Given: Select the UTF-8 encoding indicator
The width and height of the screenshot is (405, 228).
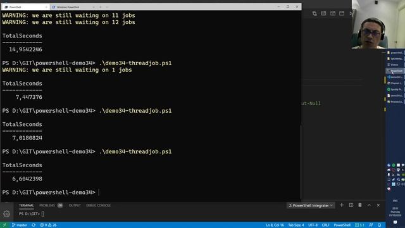Looking at the screenshot, I should 313,225.
